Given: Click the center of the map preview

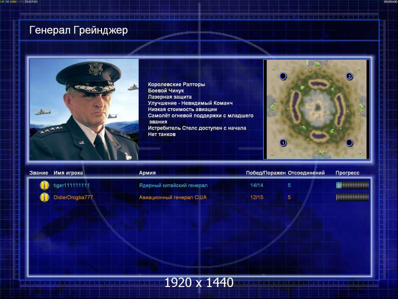Looking at the screenshot, I should tap(316, 109).
